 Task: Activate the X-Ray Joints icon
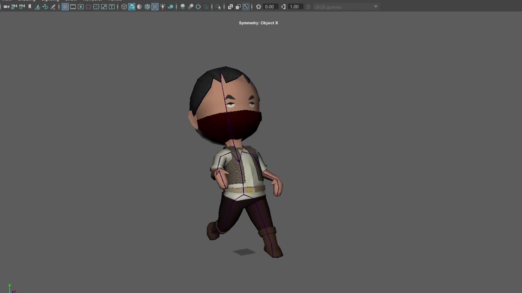tap(246, 7)
